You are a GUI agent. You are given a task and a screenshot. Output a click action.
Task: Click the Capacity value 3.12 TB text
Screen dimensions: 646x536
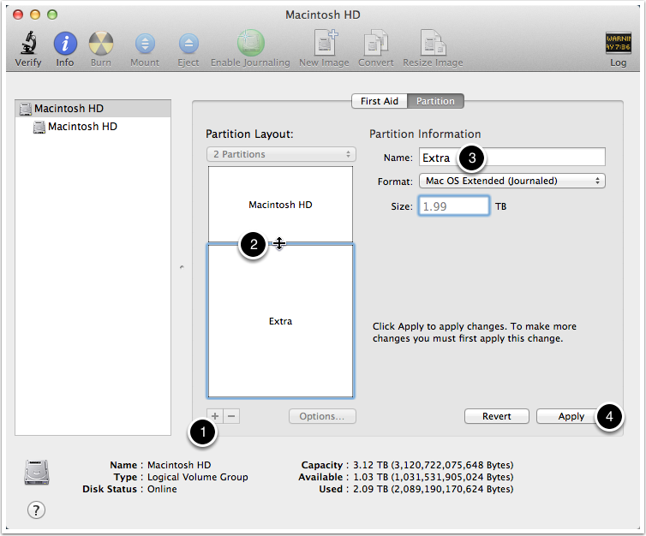pyautogui.click(x=433, y=465)
